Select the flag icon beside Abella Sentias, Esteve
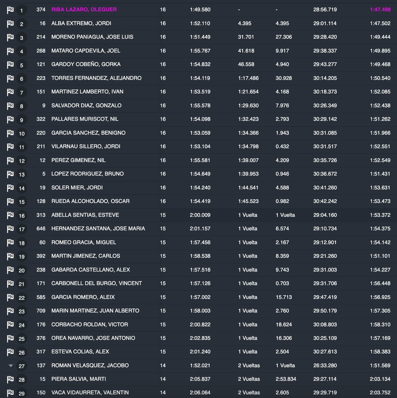This screenshot has width=397, height=398. 10,215
